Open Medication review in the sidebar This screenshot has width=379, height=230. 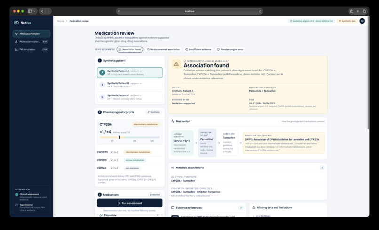(32, 33)
